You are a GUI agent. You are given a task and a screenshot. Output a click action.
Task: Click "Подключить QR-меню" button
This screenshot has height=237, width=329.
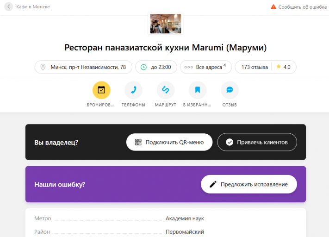tap(169, 142)
